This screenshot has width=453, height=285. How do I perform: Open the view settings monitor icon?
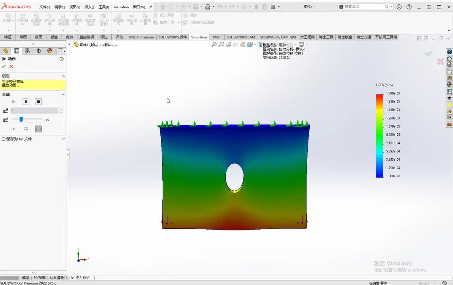[301, 44]
